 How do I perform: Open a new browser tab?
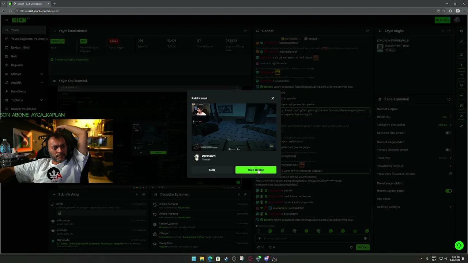pyautogui.click(x=55, y=4)
